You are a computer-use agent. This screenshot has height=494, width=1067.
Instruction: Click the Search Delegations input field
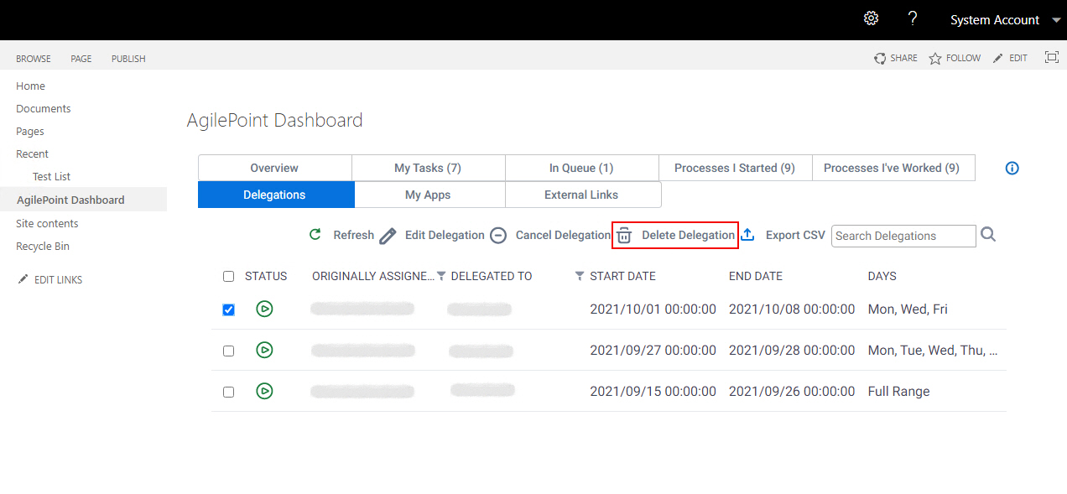tap(903, 236)
